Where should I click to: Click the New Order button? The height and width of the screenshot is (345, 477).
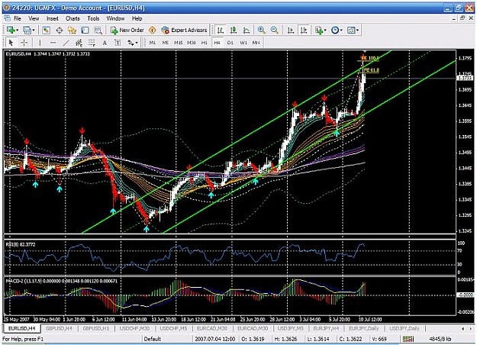point(127,30)
